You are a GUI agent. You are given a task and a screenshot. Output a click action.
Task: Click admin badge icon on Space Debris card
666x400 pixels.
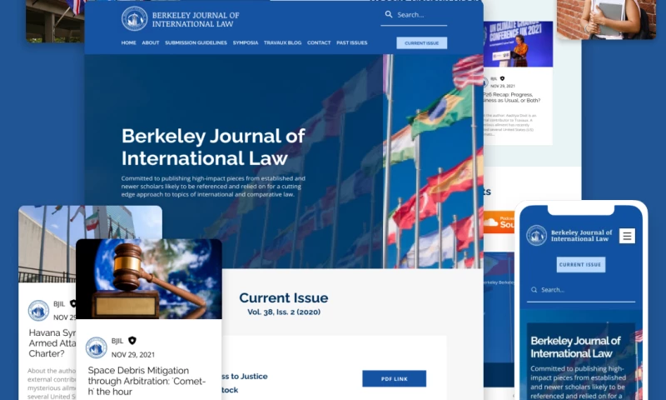tap(132, 341)
